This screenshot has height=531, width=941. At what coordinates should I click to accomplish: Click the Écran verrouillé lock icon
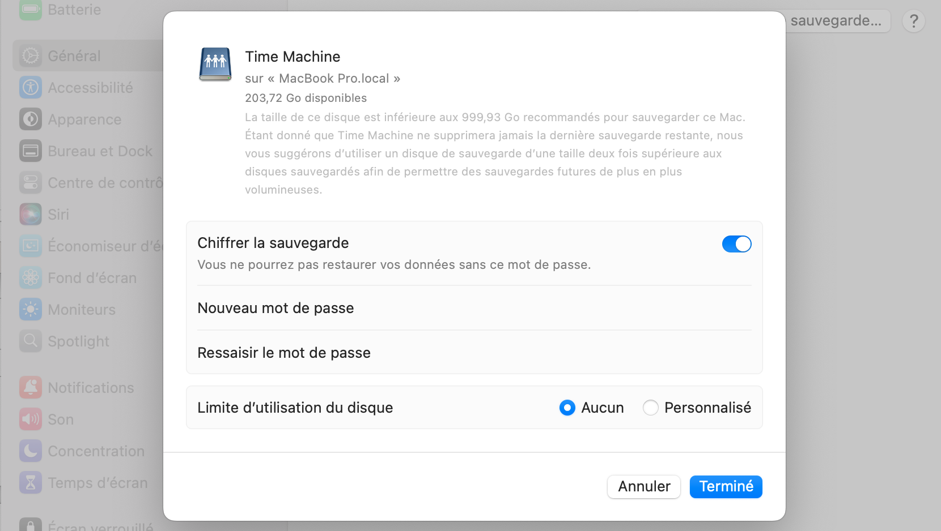click(x=31, y=525)
